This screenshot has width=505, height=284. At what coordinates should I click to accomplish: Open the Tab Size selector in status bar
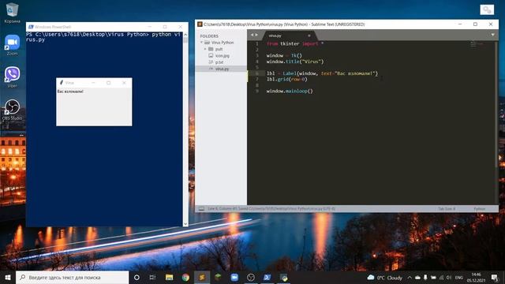447,209
